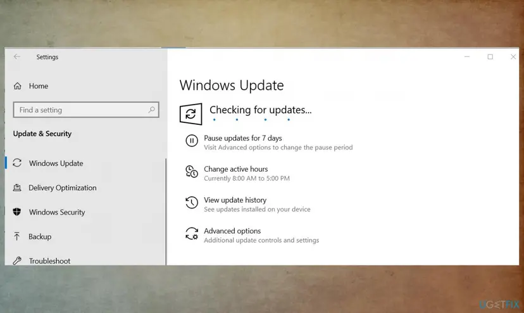Click the search magnifier icon
Image resolution: width=524 pixels, height=313 pixels.
click(x=151, y=110)
